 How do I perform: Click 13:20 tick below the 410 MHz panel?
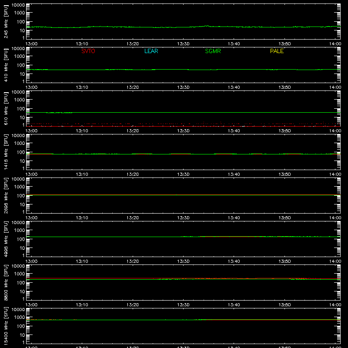coord(133,87)
